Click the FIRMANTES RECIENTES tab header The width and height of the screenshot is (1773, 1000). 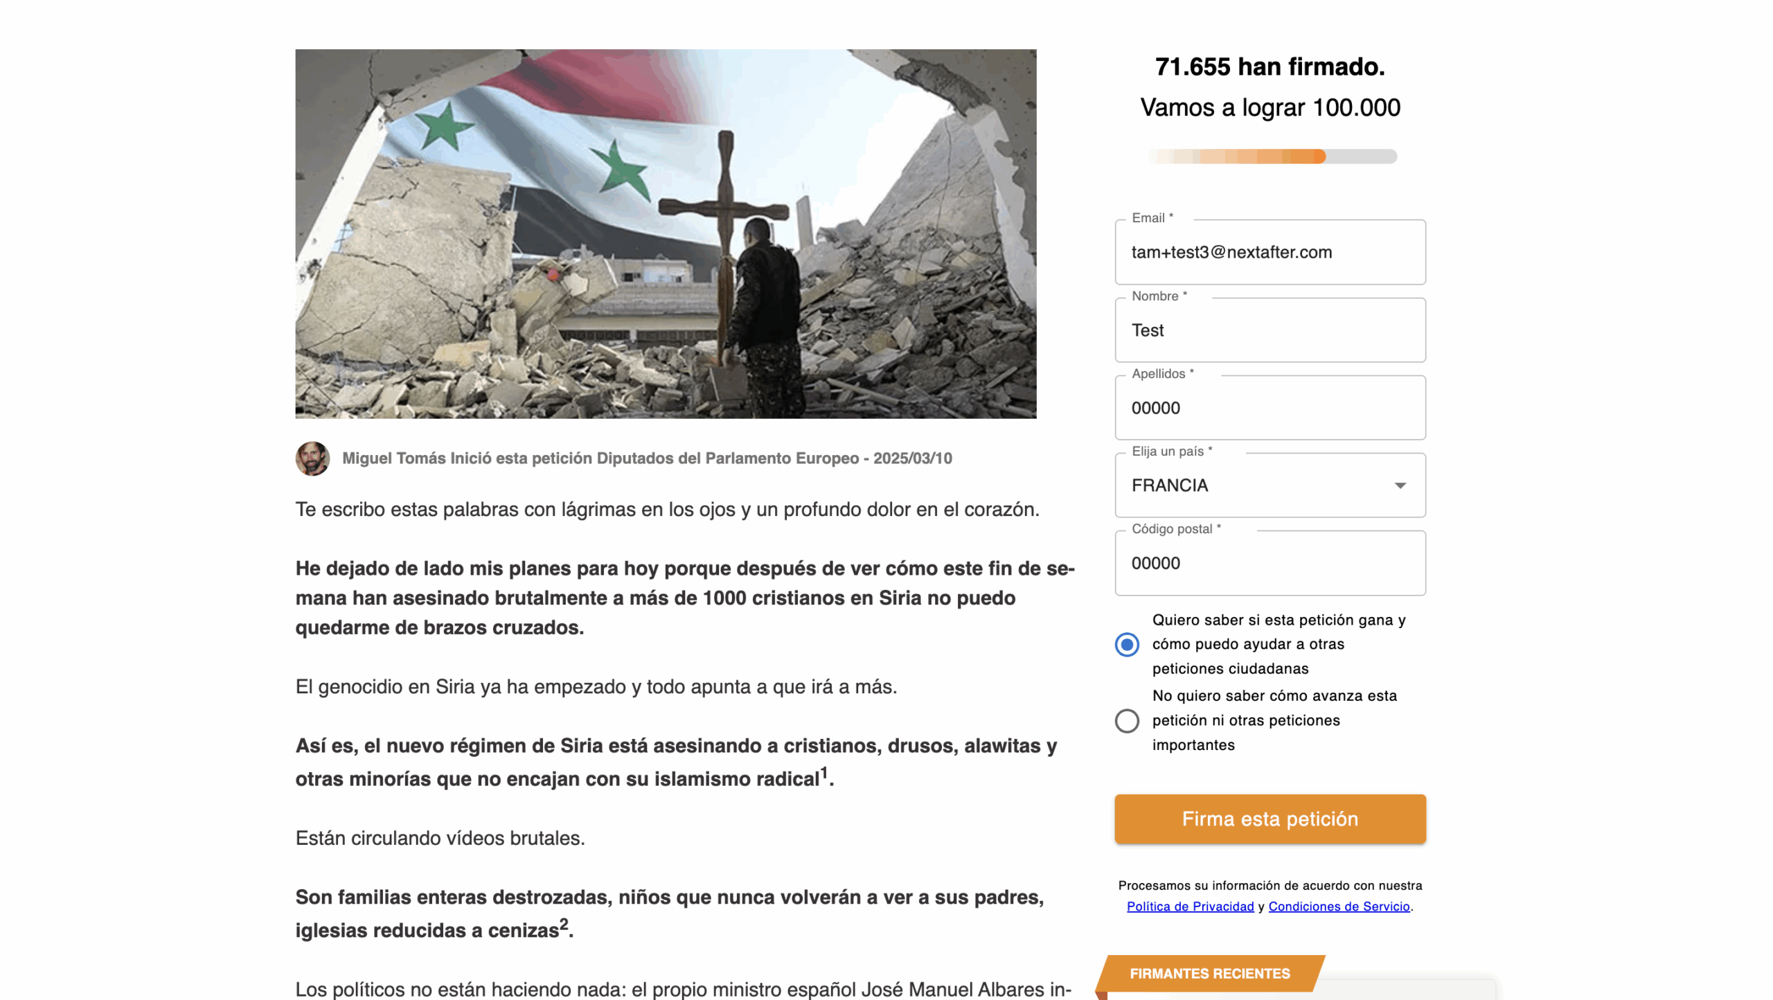[1209, 974]
